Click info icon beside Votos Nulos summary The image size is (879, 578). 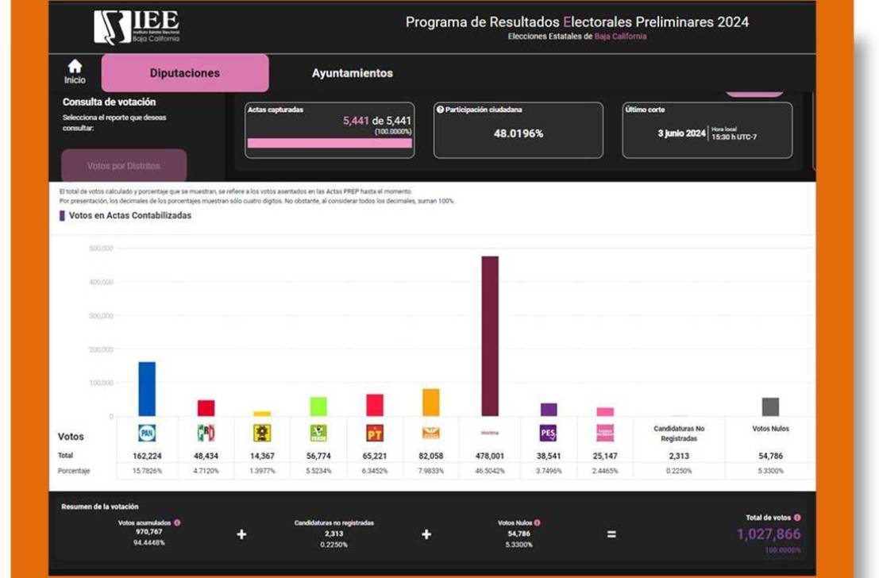click(x=537, y=522)
